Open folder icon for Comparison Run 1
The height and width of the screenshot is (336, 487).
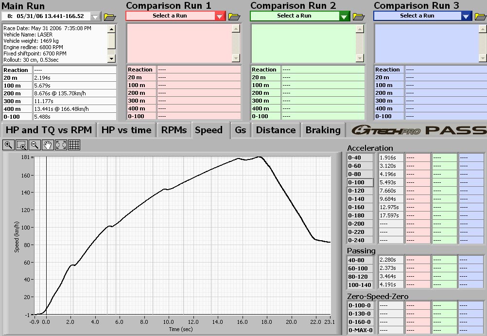(234, 17)
